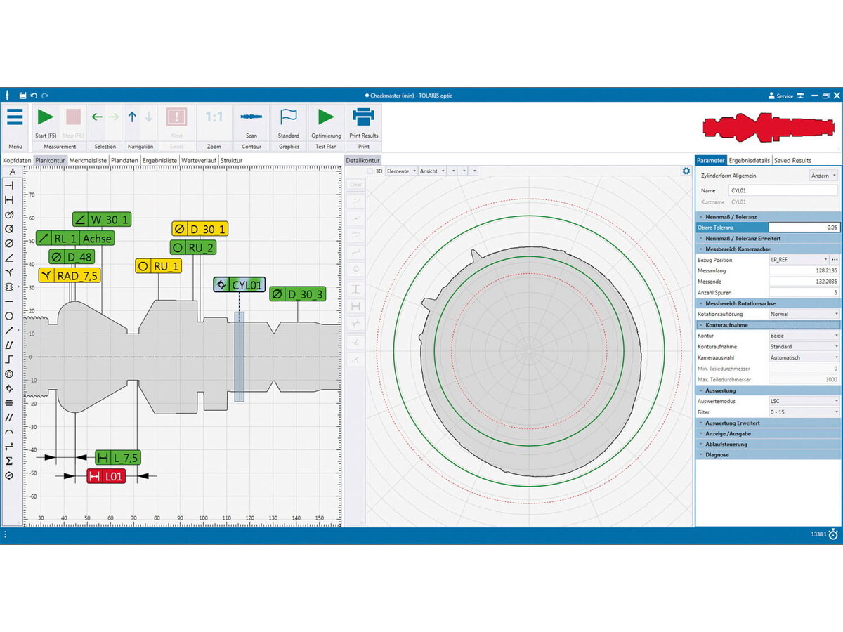This screenshot has width=843, height=632.
Task: Open the Ergebnisdetails tab
Action: coord(749,160)
